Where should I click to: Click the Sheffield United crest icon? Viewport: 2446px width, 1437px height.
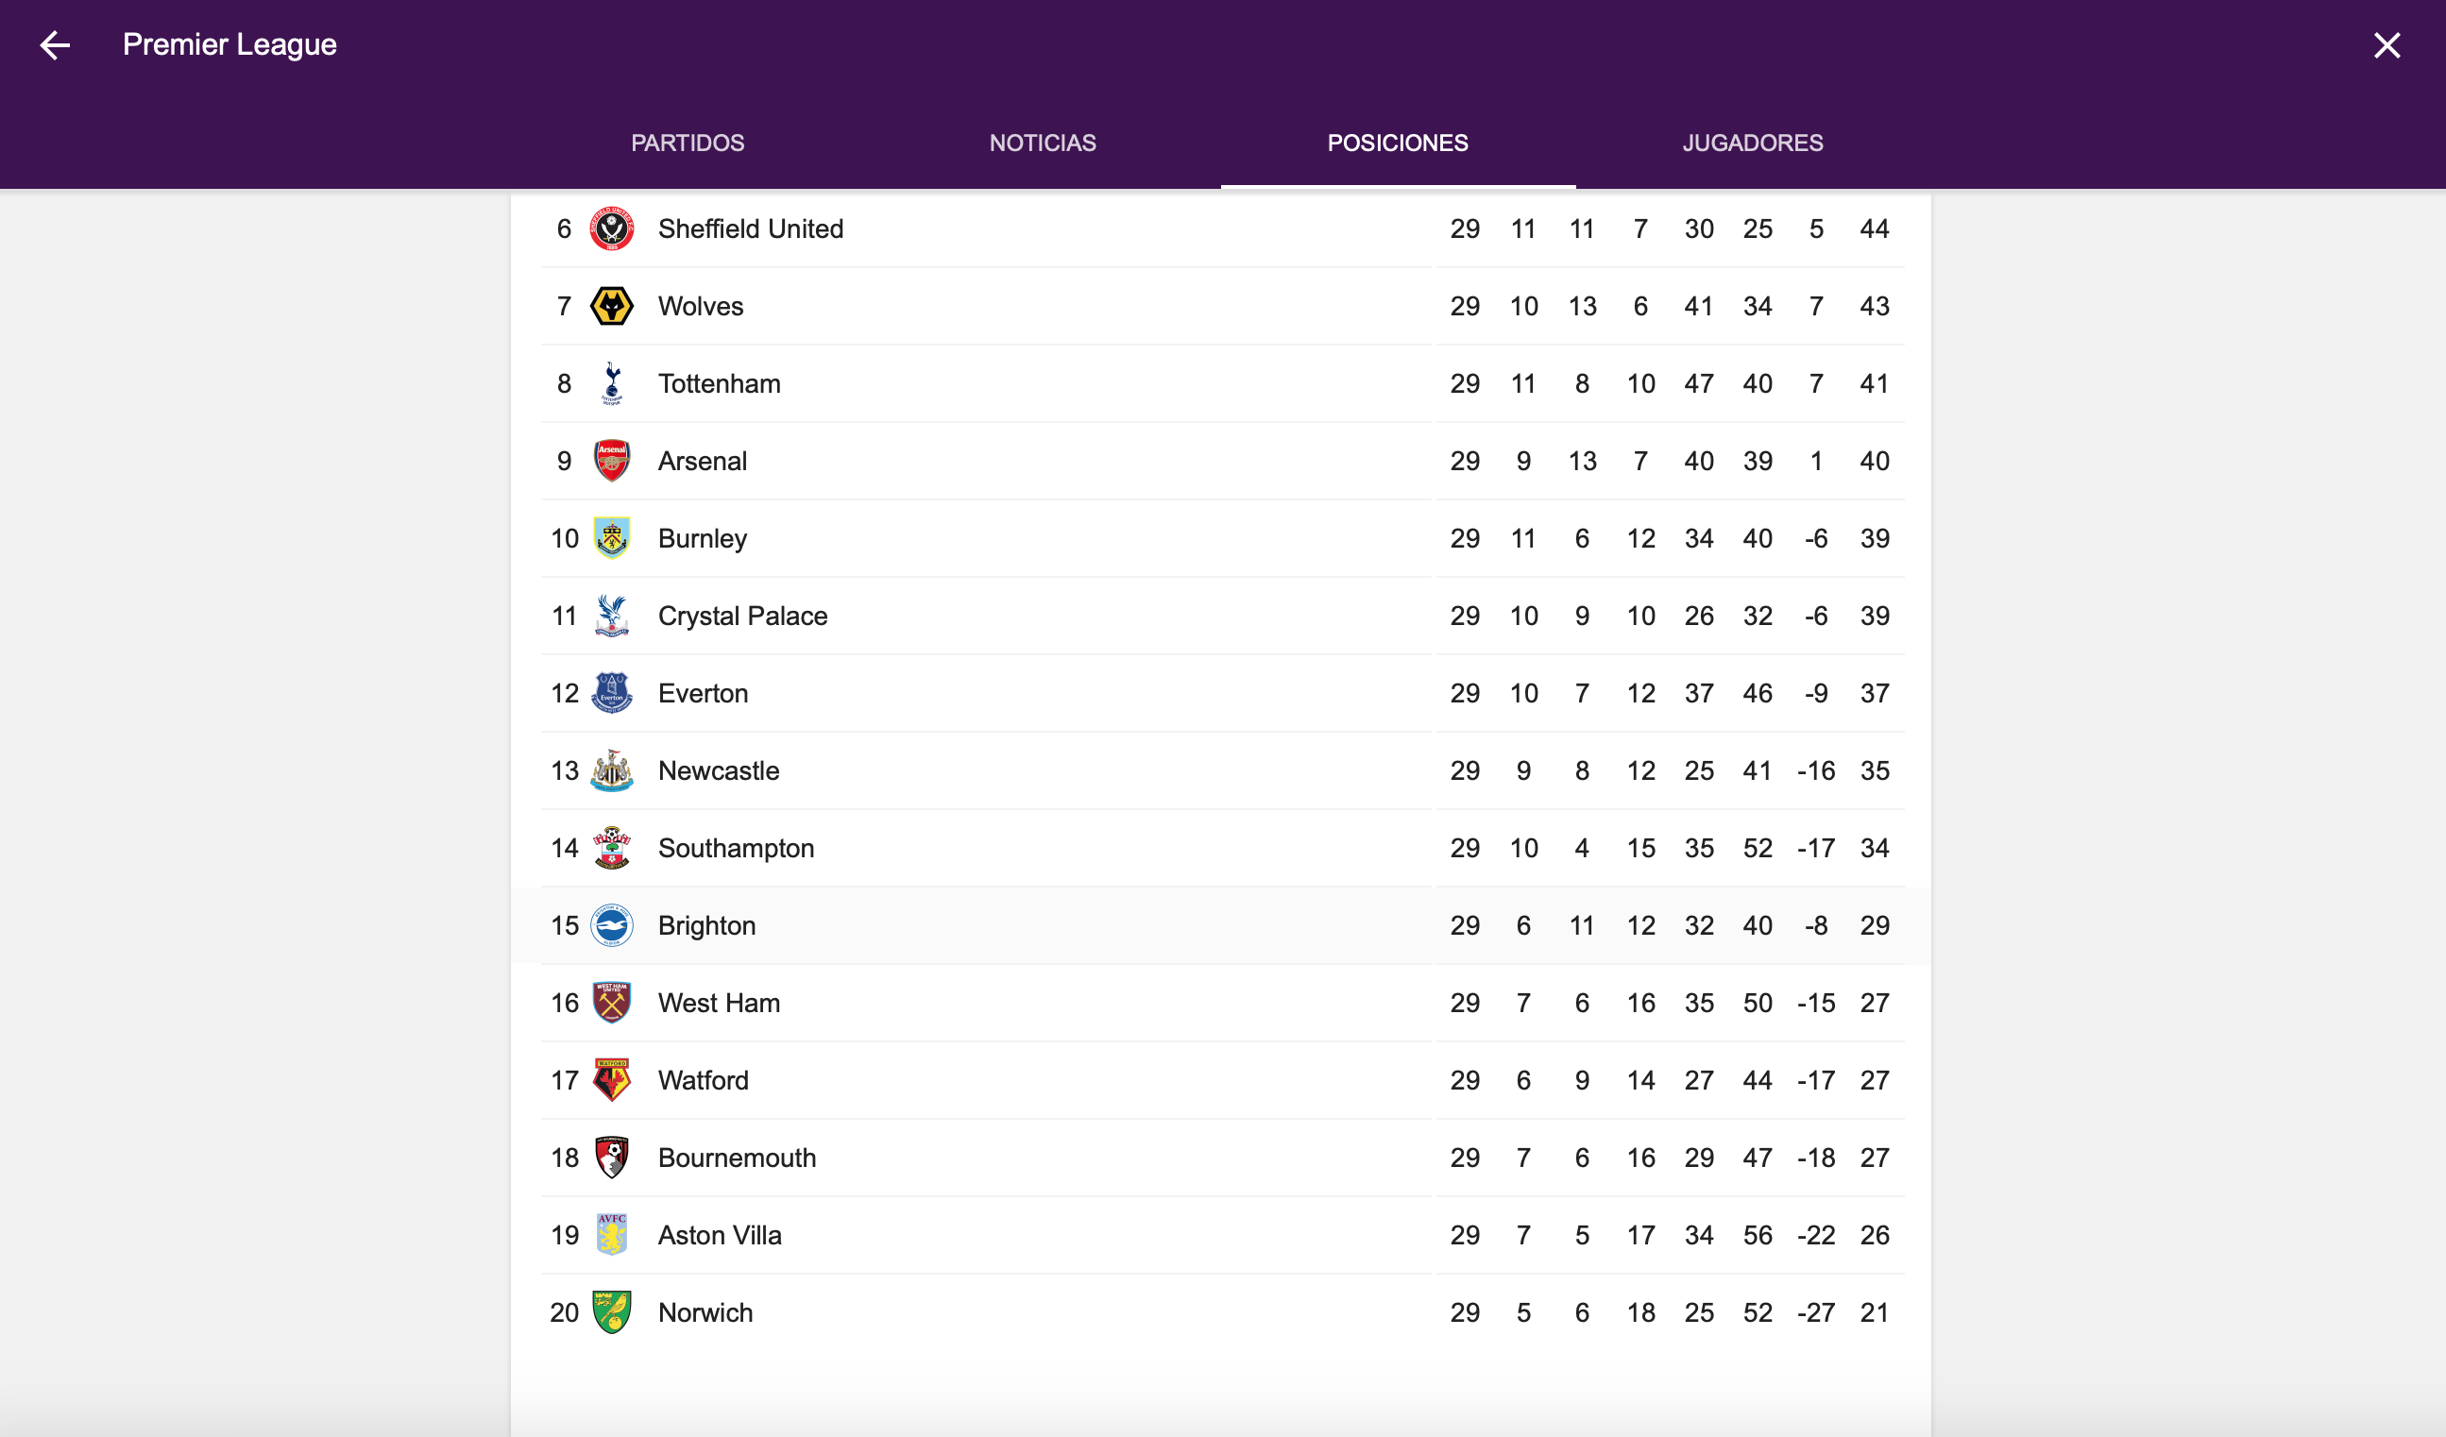(x=612, y=229)
